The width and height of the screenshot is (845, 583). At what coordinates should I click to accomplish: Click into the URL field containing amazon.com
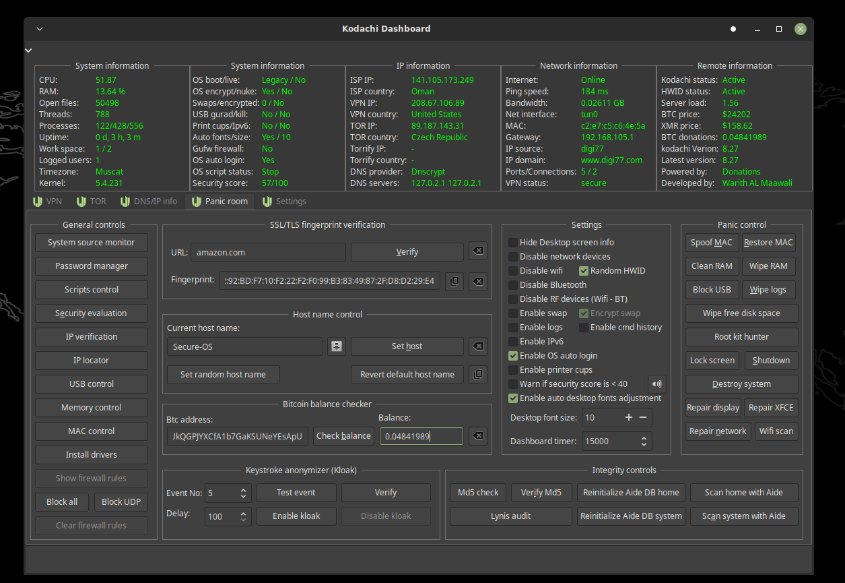tap(268, 252)
